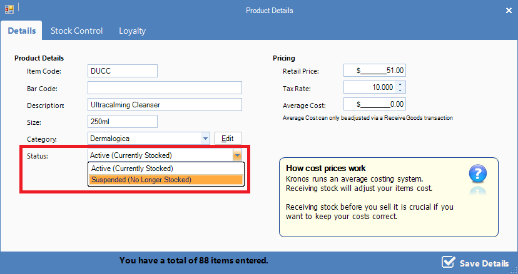
Task: Select the Size input field
Action: pyautogui.click(x=122, y=122)
